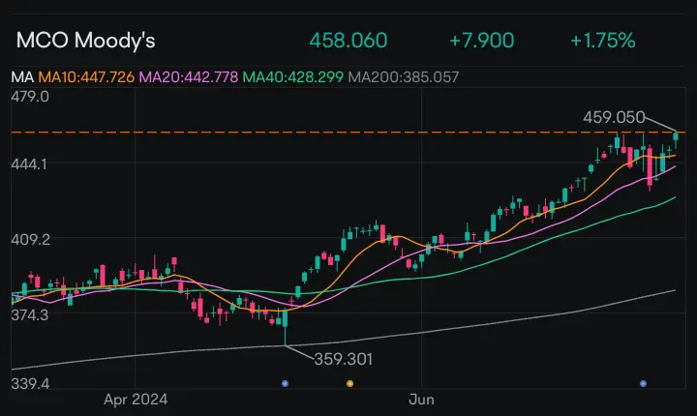Click the +7.900 price change value
The height and width of the screenshot is (416, 697).
pos(481,41)
